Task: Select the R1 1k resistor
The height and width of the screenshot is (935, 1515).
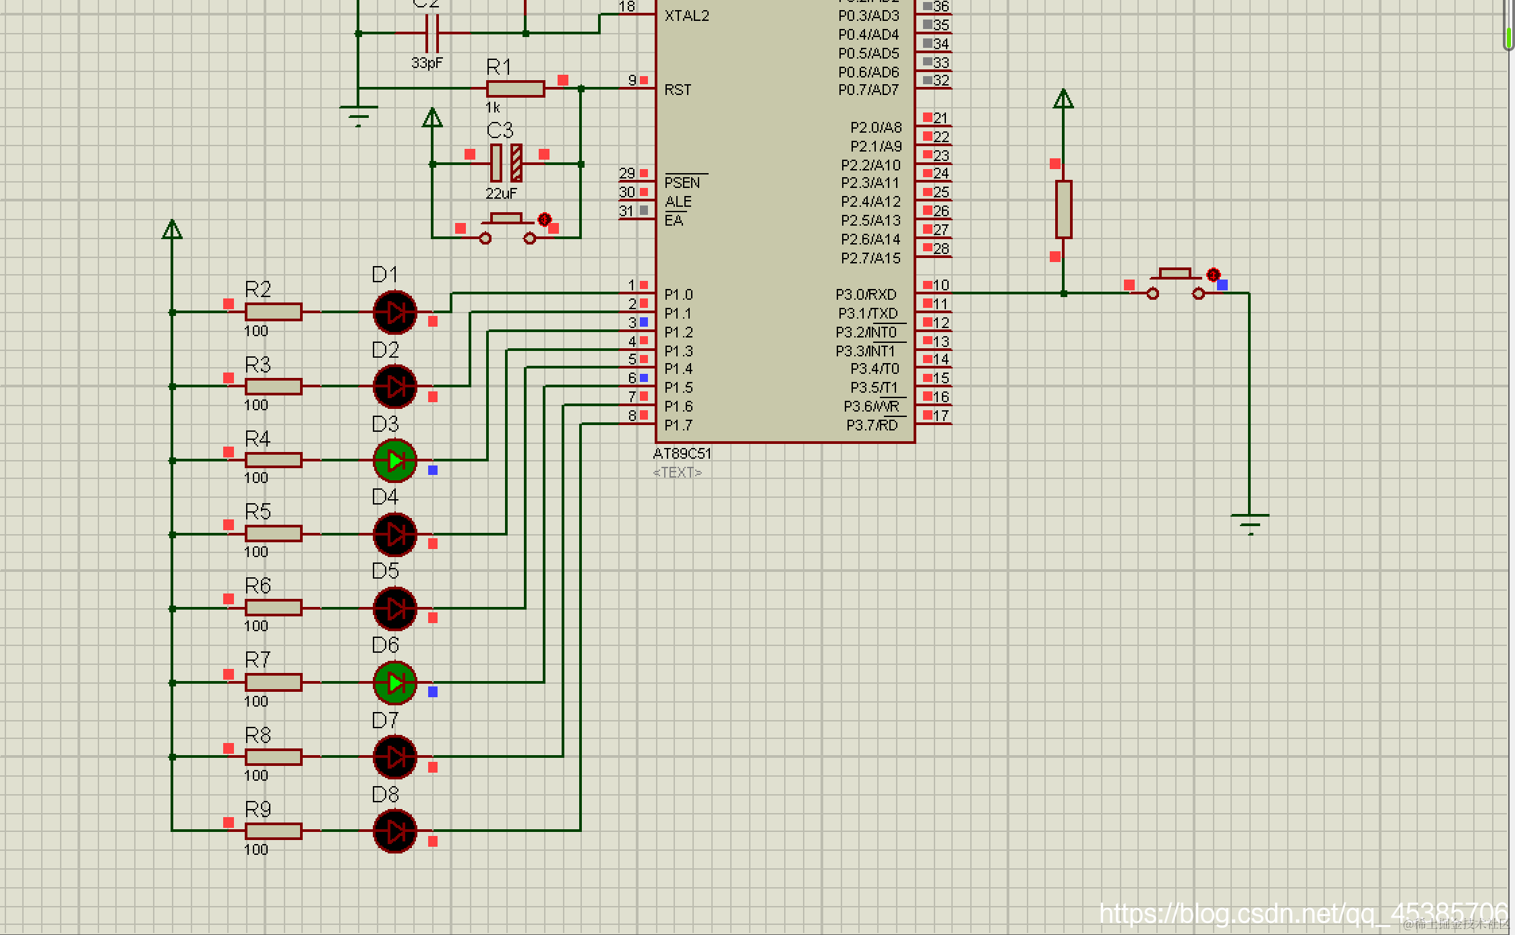Action: click(515, 88)
